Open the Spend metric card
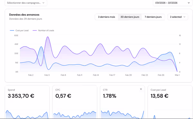 (x=27, y=102)
